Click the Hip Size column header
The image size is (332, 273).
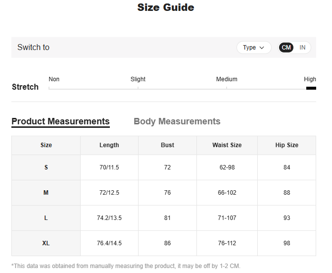point(286,145)
